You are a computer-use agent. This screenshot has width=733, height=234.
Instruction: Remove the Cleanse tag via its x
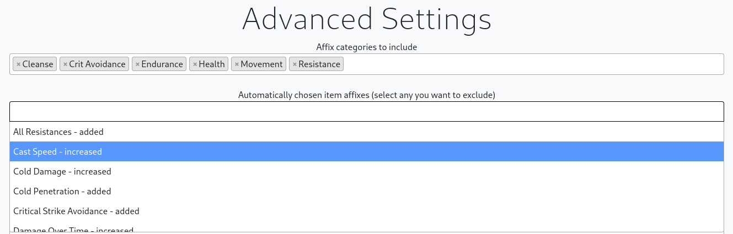18,64
